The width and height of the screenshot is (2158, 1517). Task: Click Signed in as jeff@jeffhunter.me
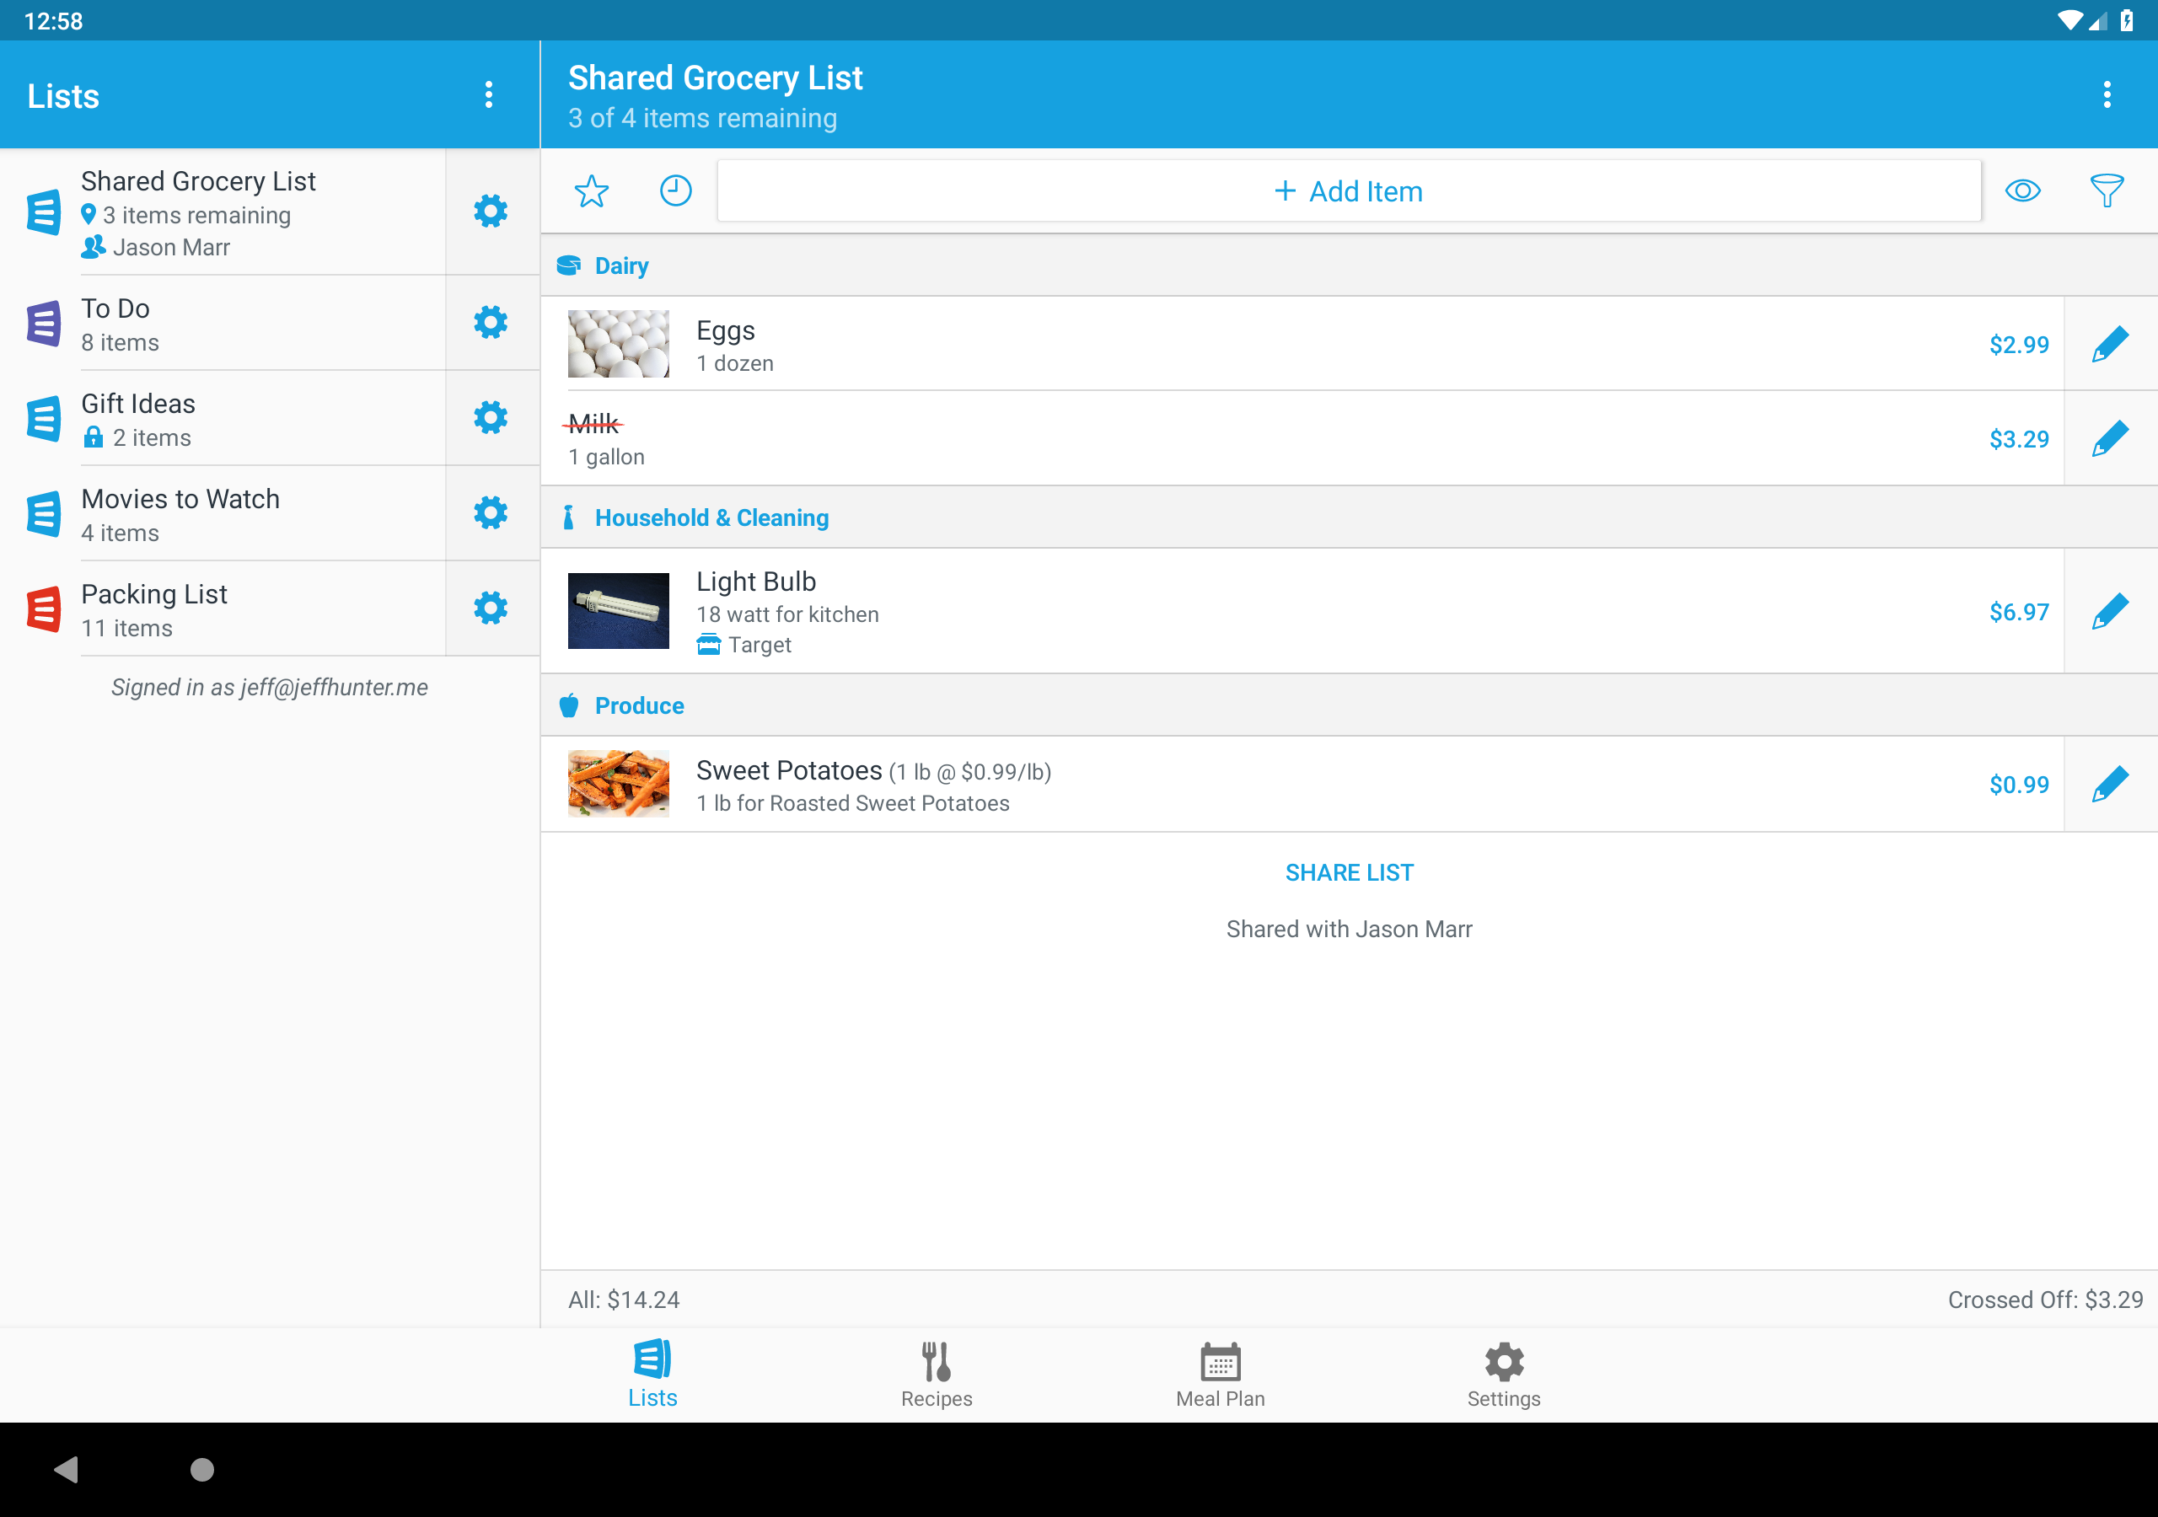click(x=270, y=687)
